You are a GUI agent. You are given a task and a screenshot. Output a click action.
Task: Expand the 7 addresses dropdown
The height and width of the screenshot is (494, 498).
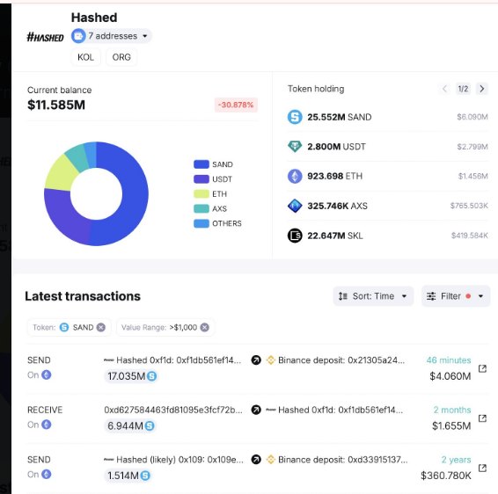(x=112, y=36)
